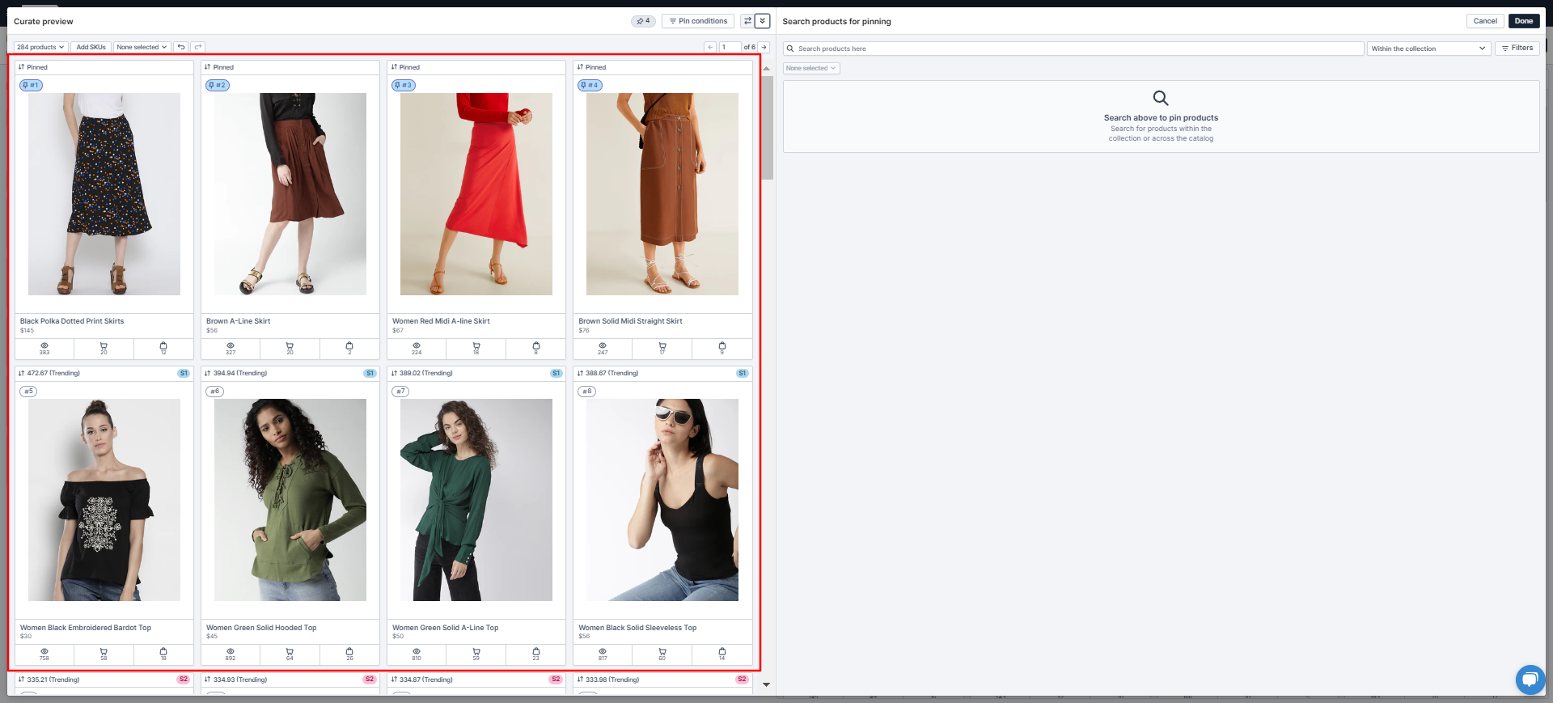Screen dimensions: 1553x703
Task: Click the Brown Solid Midi Straight Skirt image
Action: [x=662, y=194]
